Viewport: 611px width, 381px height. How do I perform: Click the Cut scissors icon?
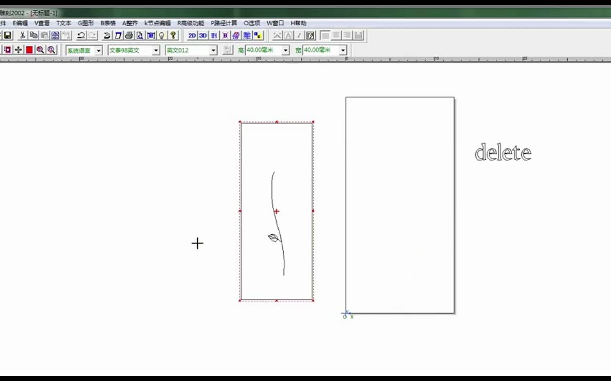pos(22,36)
